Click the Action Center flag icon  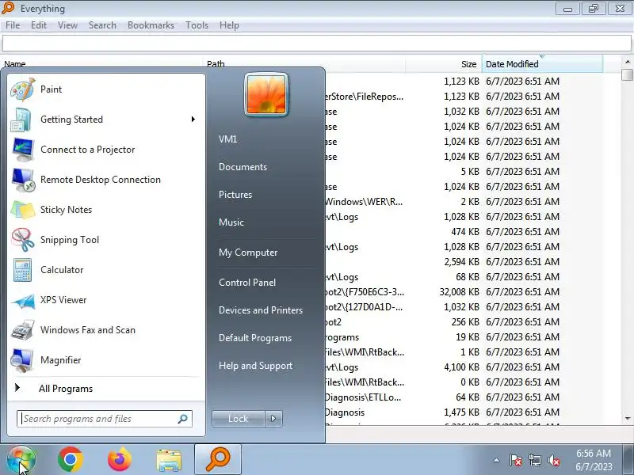tap(516, 460)
